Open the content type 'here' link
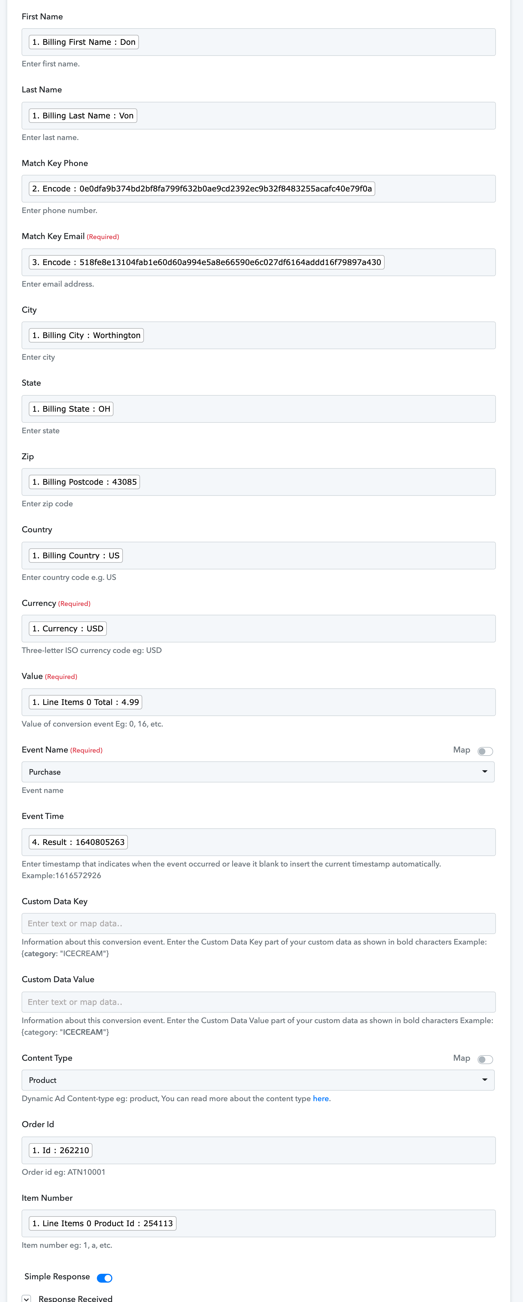 pos(320,1098)
